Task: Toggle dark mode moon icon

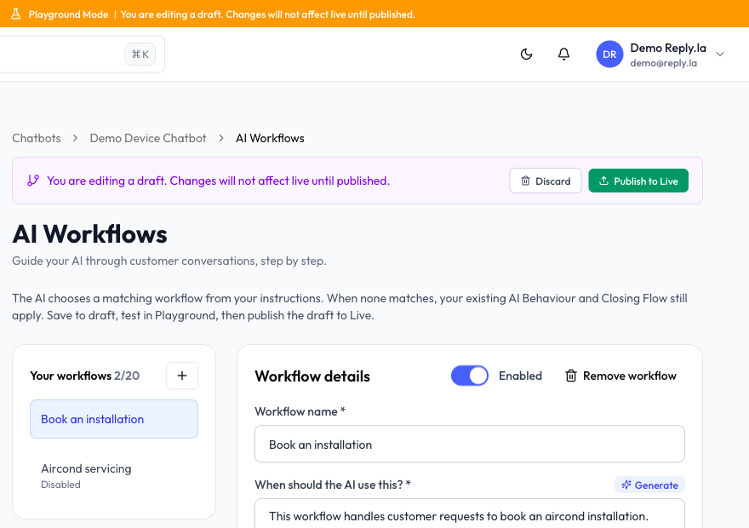Action: (x=526, y=54)
